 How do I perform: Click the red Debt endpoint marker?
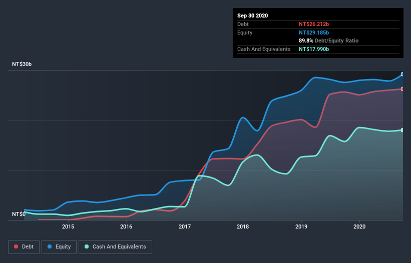(x=402, y=89)
